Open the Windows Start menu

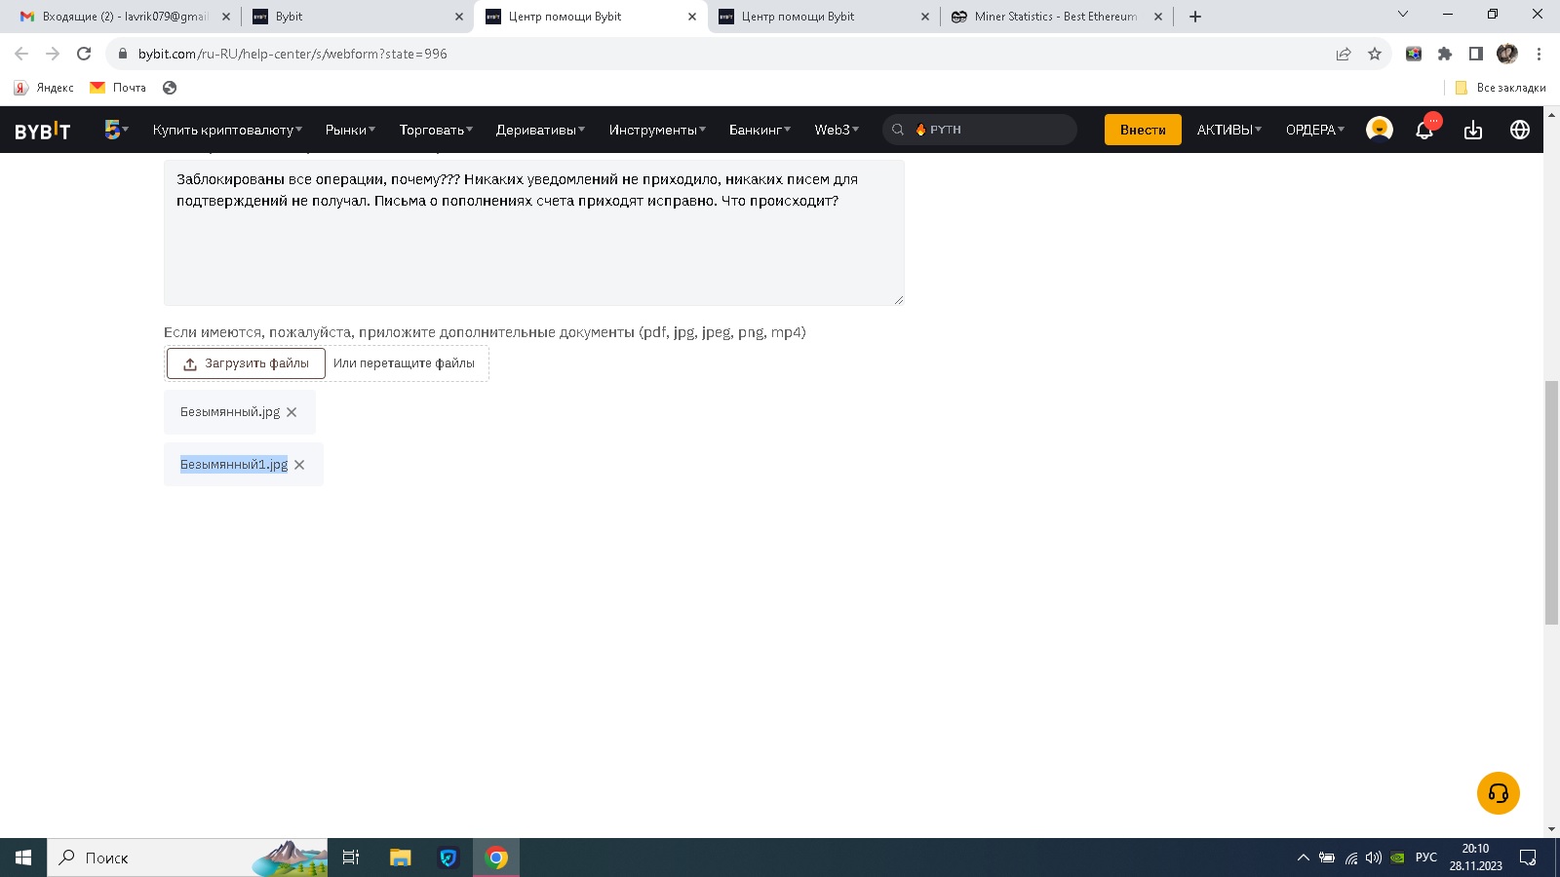point(23,858)
